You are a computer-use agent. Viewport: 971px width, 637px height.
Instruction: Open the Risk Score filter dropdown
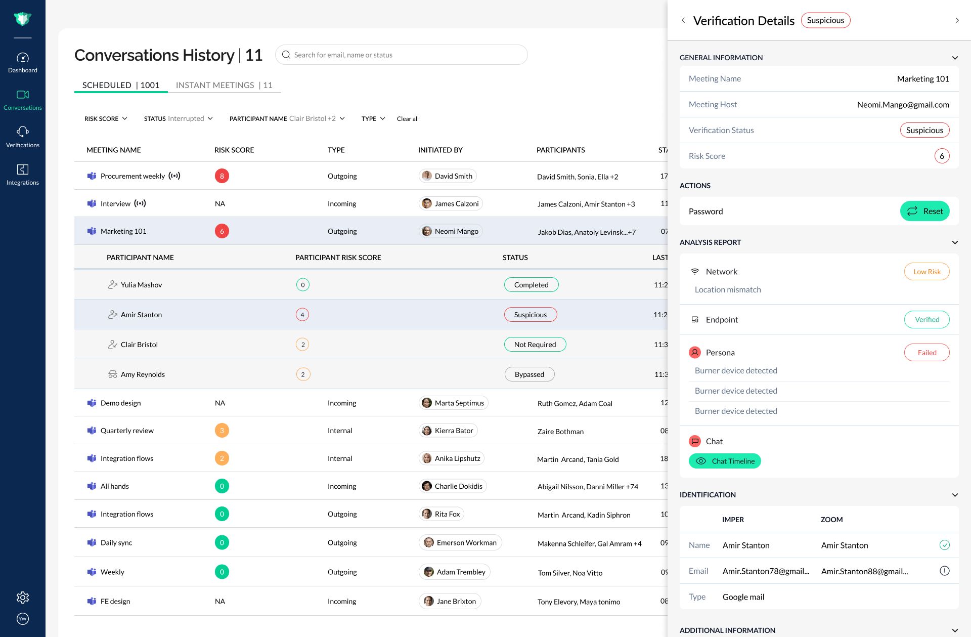[106, 118]
